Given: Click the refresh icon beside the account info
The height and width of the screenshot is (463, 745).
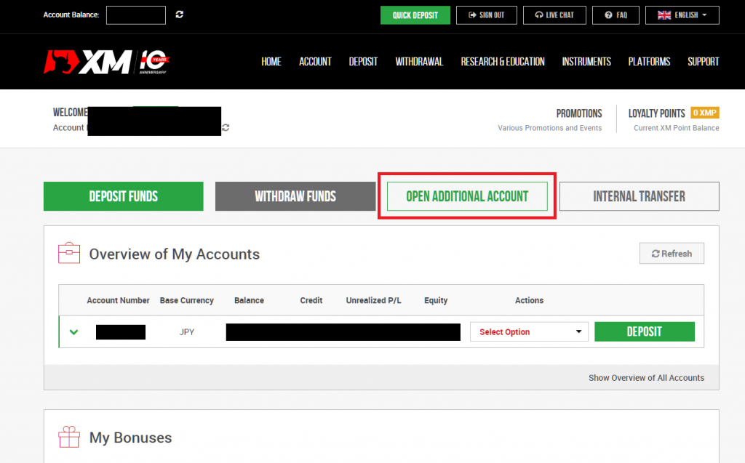Looking at the screenshot, I should point(226,128).
